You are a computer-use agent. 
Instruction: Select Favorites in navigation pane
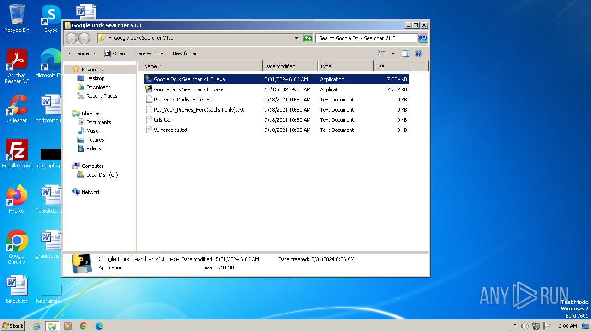92,70
